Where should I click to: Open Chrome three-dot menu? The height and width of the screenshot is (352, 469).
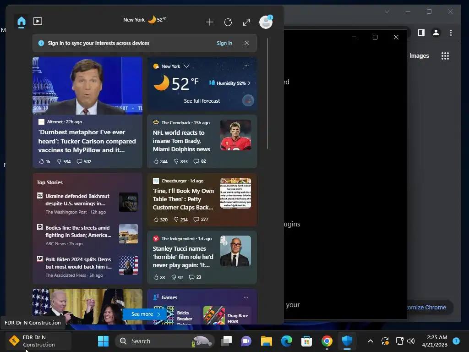coord(451,33)
